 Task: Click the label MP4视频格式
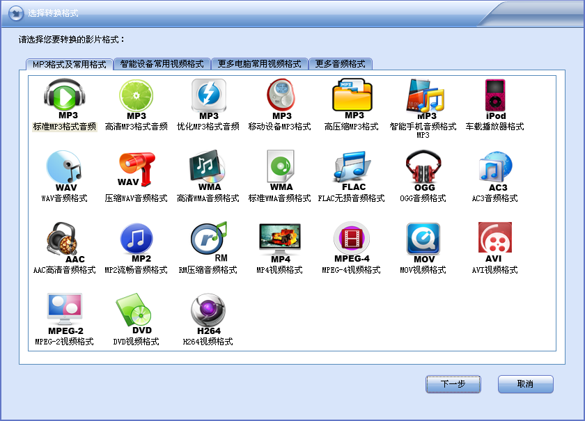click(x=279, y=270)
